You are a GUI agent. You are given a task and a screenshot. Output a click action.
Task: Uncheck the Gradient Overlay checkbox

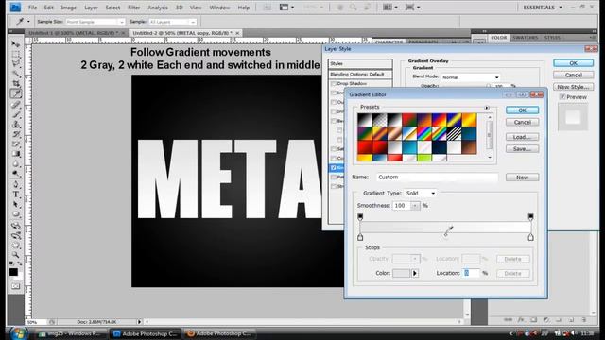coord(334,168)
